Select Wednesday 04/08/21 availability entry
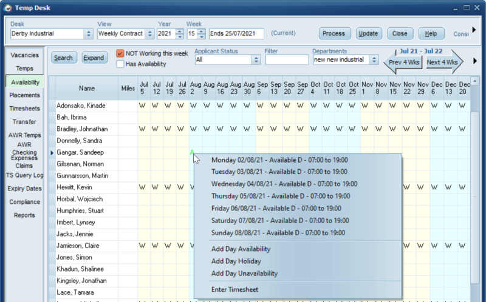Image resolution: width=486 pixels, height=302 pixels. pos(284,184)
